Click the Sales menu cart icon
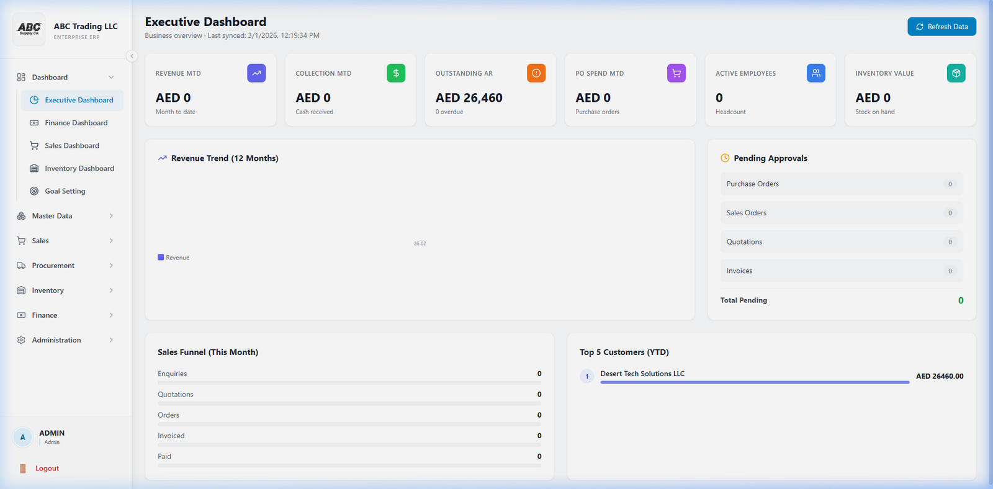 tap(21, 241)
